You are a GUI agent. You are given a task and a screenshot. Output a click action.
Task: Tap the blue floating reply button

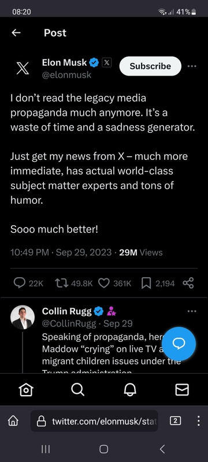[179, 344]
